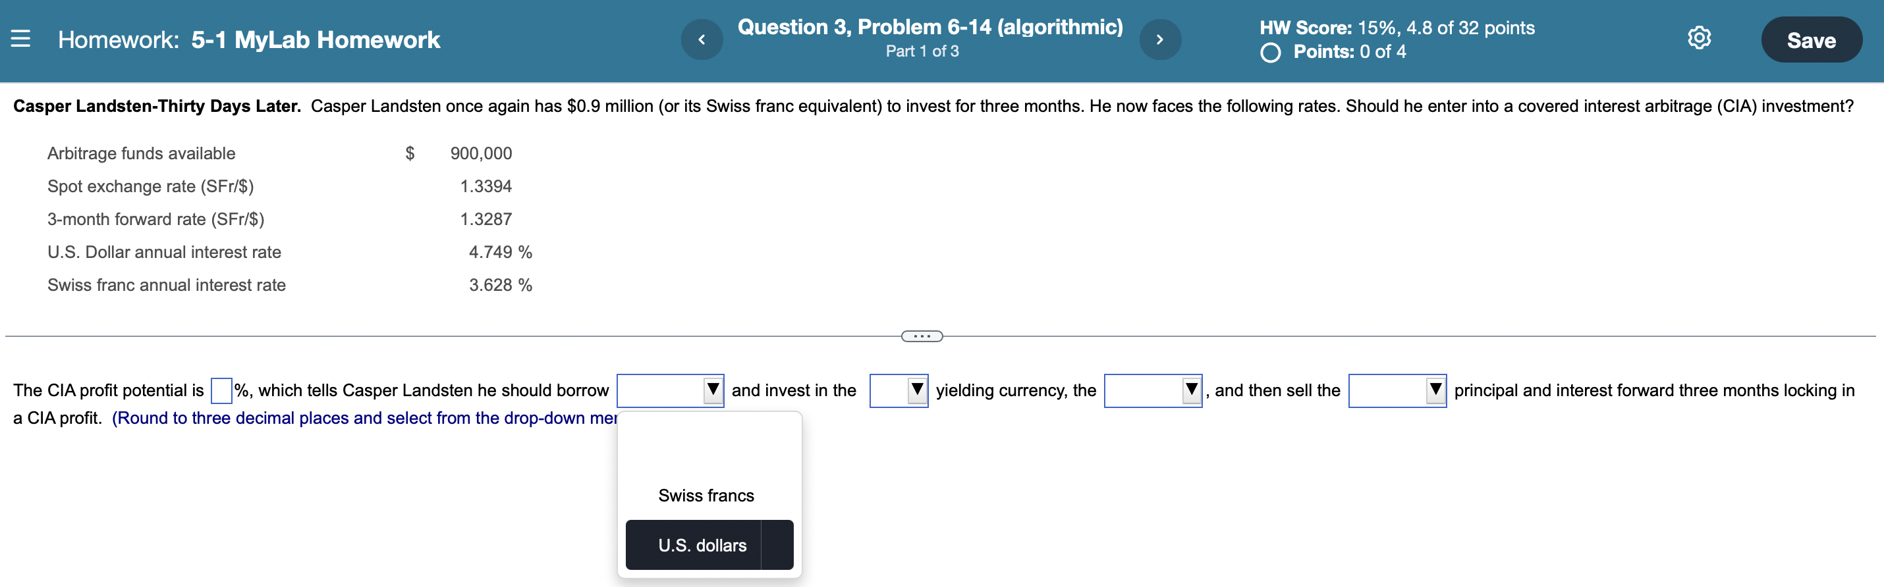This screenshot has width=1884, height=587.
Task: Click inside the CIA profit percentage box
Action: [x=220, y=390]
